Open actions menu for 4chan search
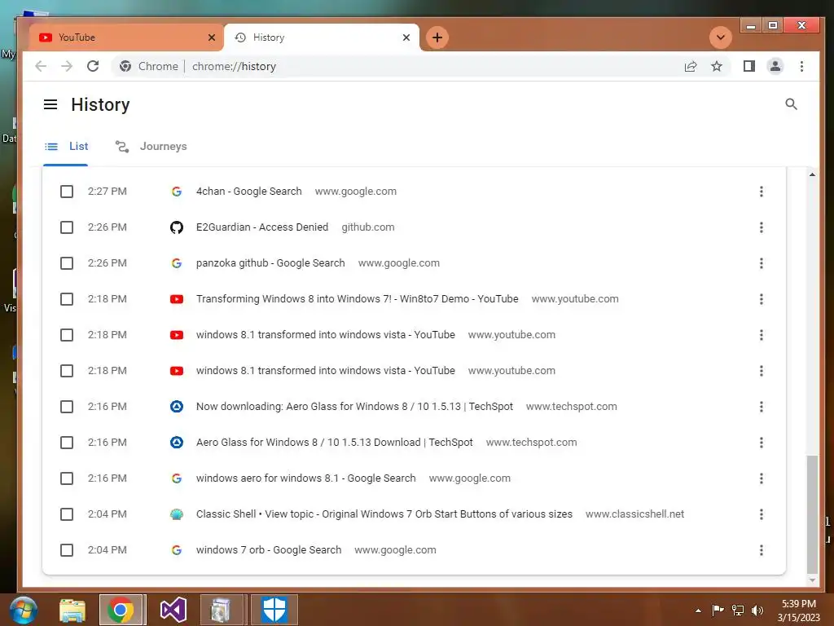Image resolution: width=834 pixels, height=626 pixels. point(762,192)
